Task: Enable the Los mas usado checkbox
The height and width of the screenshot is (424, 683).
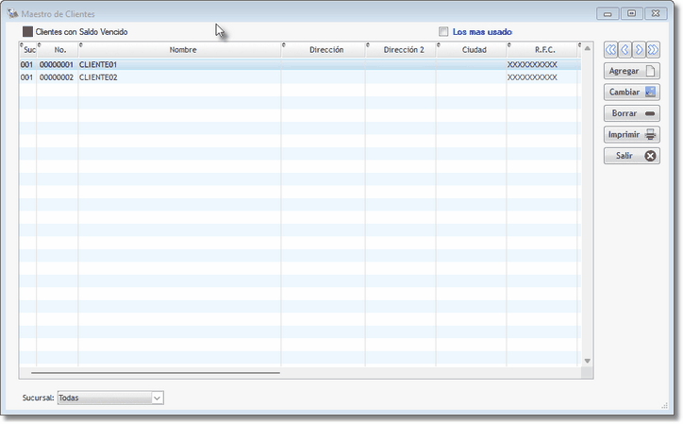Action: pos(443,31)
